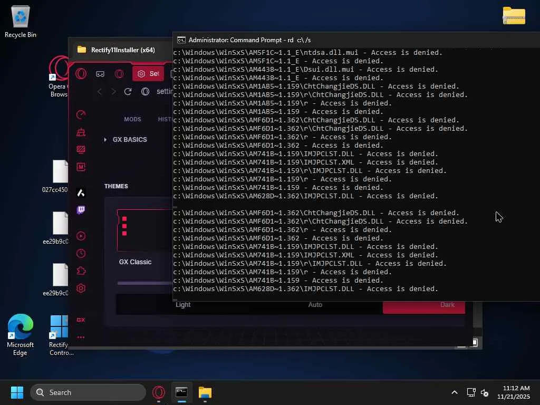Choose the Auto theme mode
The image size is (540, 405).
pos(315,305)
